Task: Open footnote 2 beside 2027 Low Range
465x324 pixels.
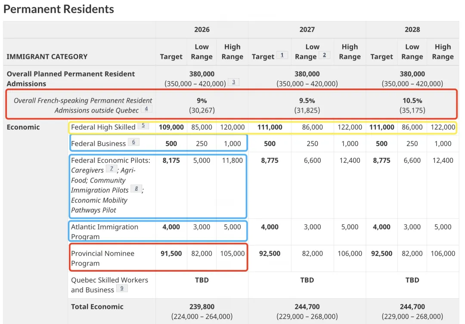Action: 324,55
